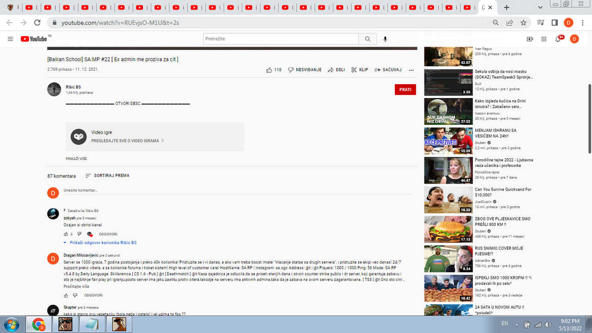Click PREGLEDAJTE SVE O VIDEO IGRAMA
The image size is (592, 333).
click(128, 141)
